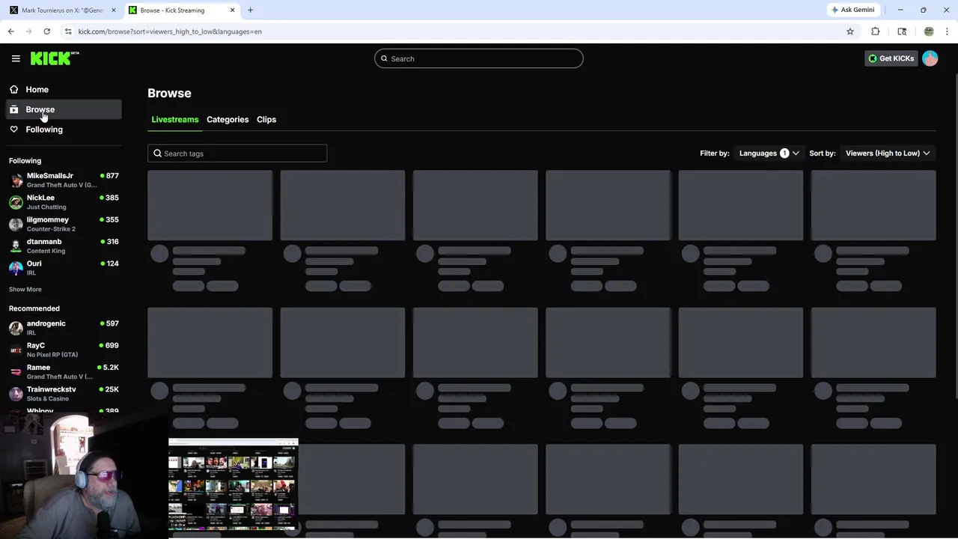Select Browse in the sidebar

[x=64, y=109]
